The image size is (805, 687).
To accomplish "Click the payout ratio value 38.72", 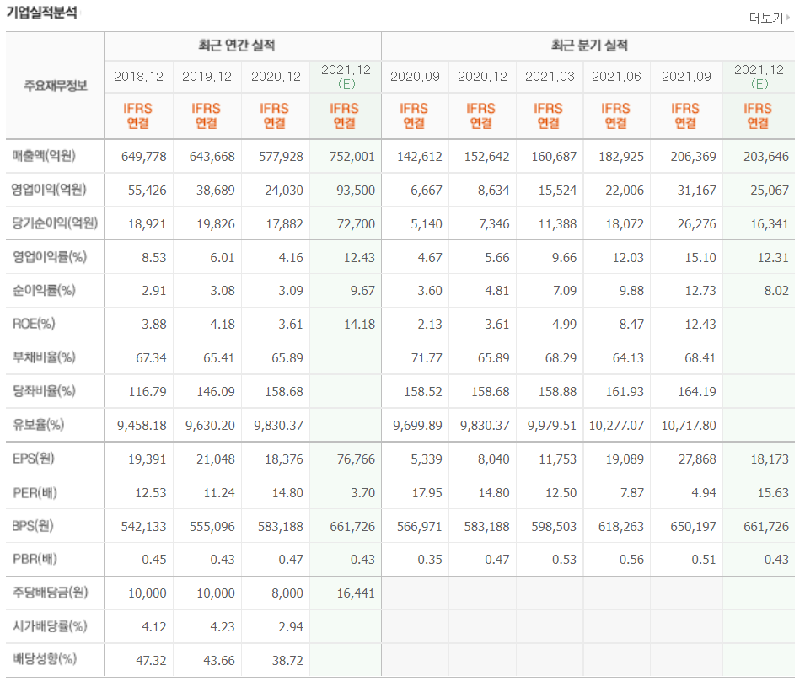I will (287, 661).
